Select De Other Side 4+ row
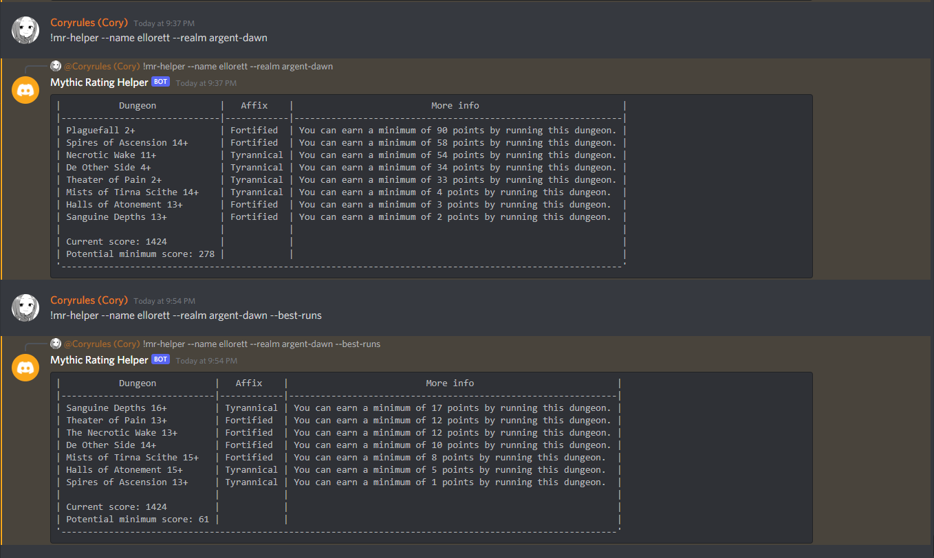 [341, 167]
